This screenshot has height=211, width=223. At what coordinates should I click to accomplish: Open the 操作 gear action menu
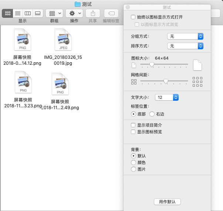pyautogui.click(x=74, y=13)
